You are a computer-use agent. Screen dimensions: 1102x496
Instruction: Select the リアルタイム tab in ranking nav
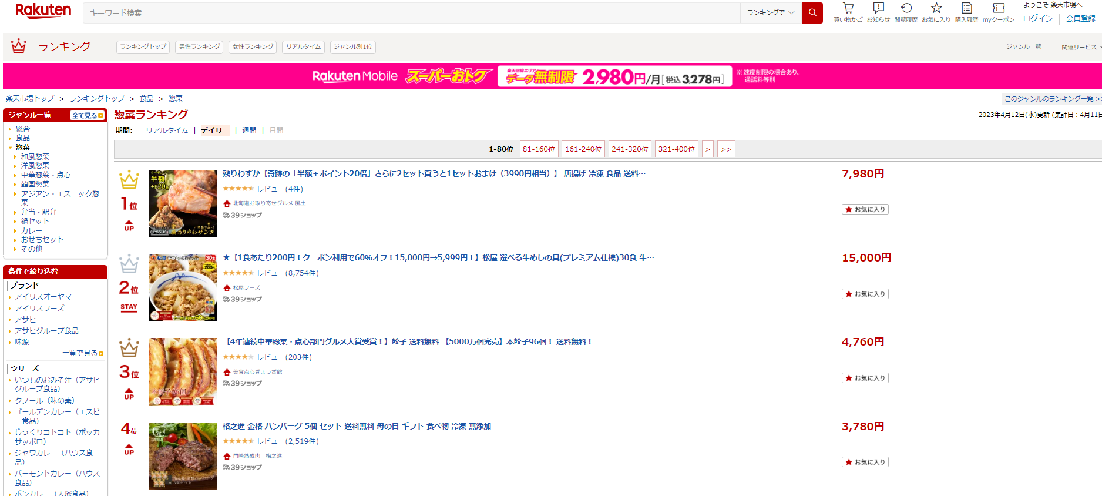click(x=304, y=47)
